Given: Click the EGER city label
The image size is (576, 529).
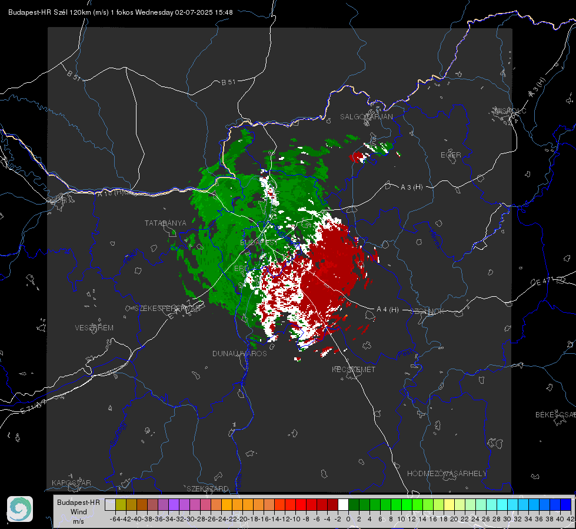Looking at the screenshot, I should click(x=451, y=155).
